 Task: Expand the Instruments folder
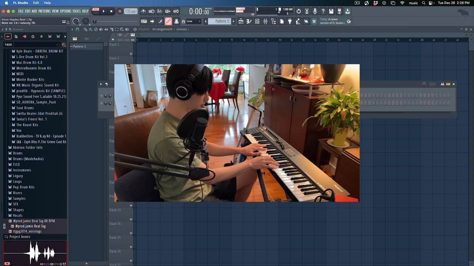[x=22, y=170]
